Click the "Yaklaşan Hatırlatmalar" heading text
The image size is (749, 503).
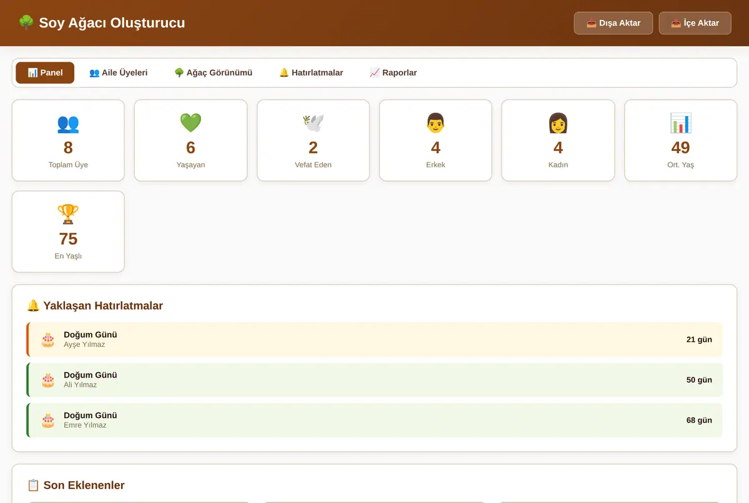103,306
